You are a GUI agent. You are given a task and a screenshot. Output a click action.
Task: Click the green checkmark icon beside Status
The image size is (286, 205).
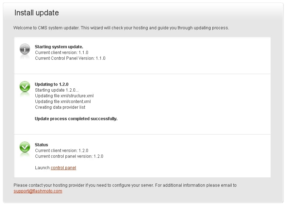(x=25, y=147)
